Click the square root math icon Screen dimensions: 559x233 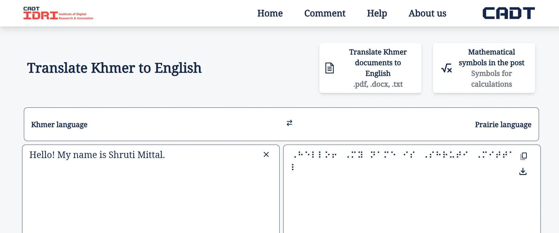447,68
